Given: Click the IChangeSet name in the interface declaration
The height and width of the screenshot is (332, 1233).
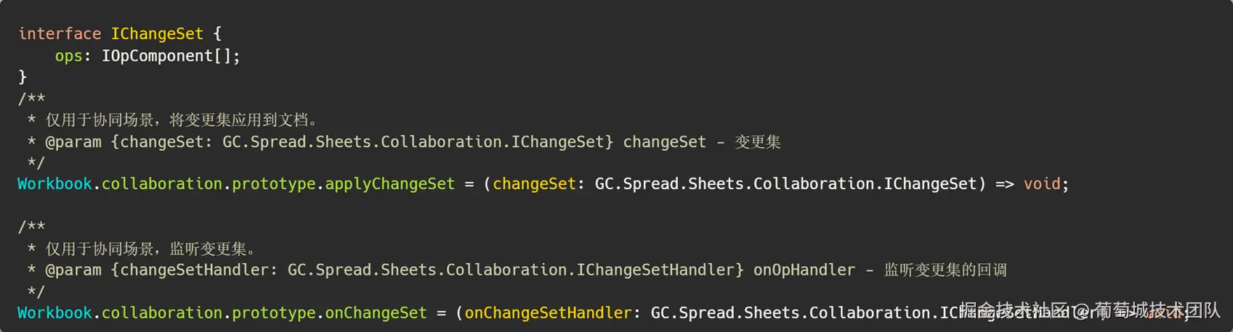Looking at the screenshot, I should pyautogui.click(x=157, y=34).
